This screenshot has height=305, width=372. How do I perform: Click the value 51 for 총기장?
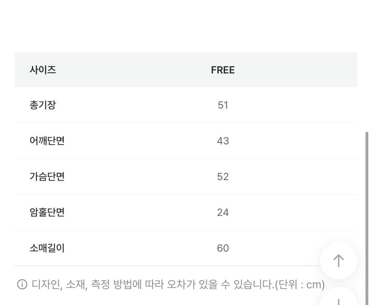point(223,105)
